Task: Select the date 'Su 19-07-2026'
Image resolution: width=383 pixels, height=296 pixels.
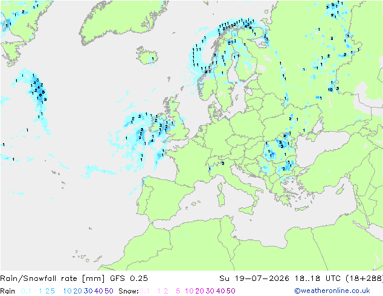Action: (254, 278)
